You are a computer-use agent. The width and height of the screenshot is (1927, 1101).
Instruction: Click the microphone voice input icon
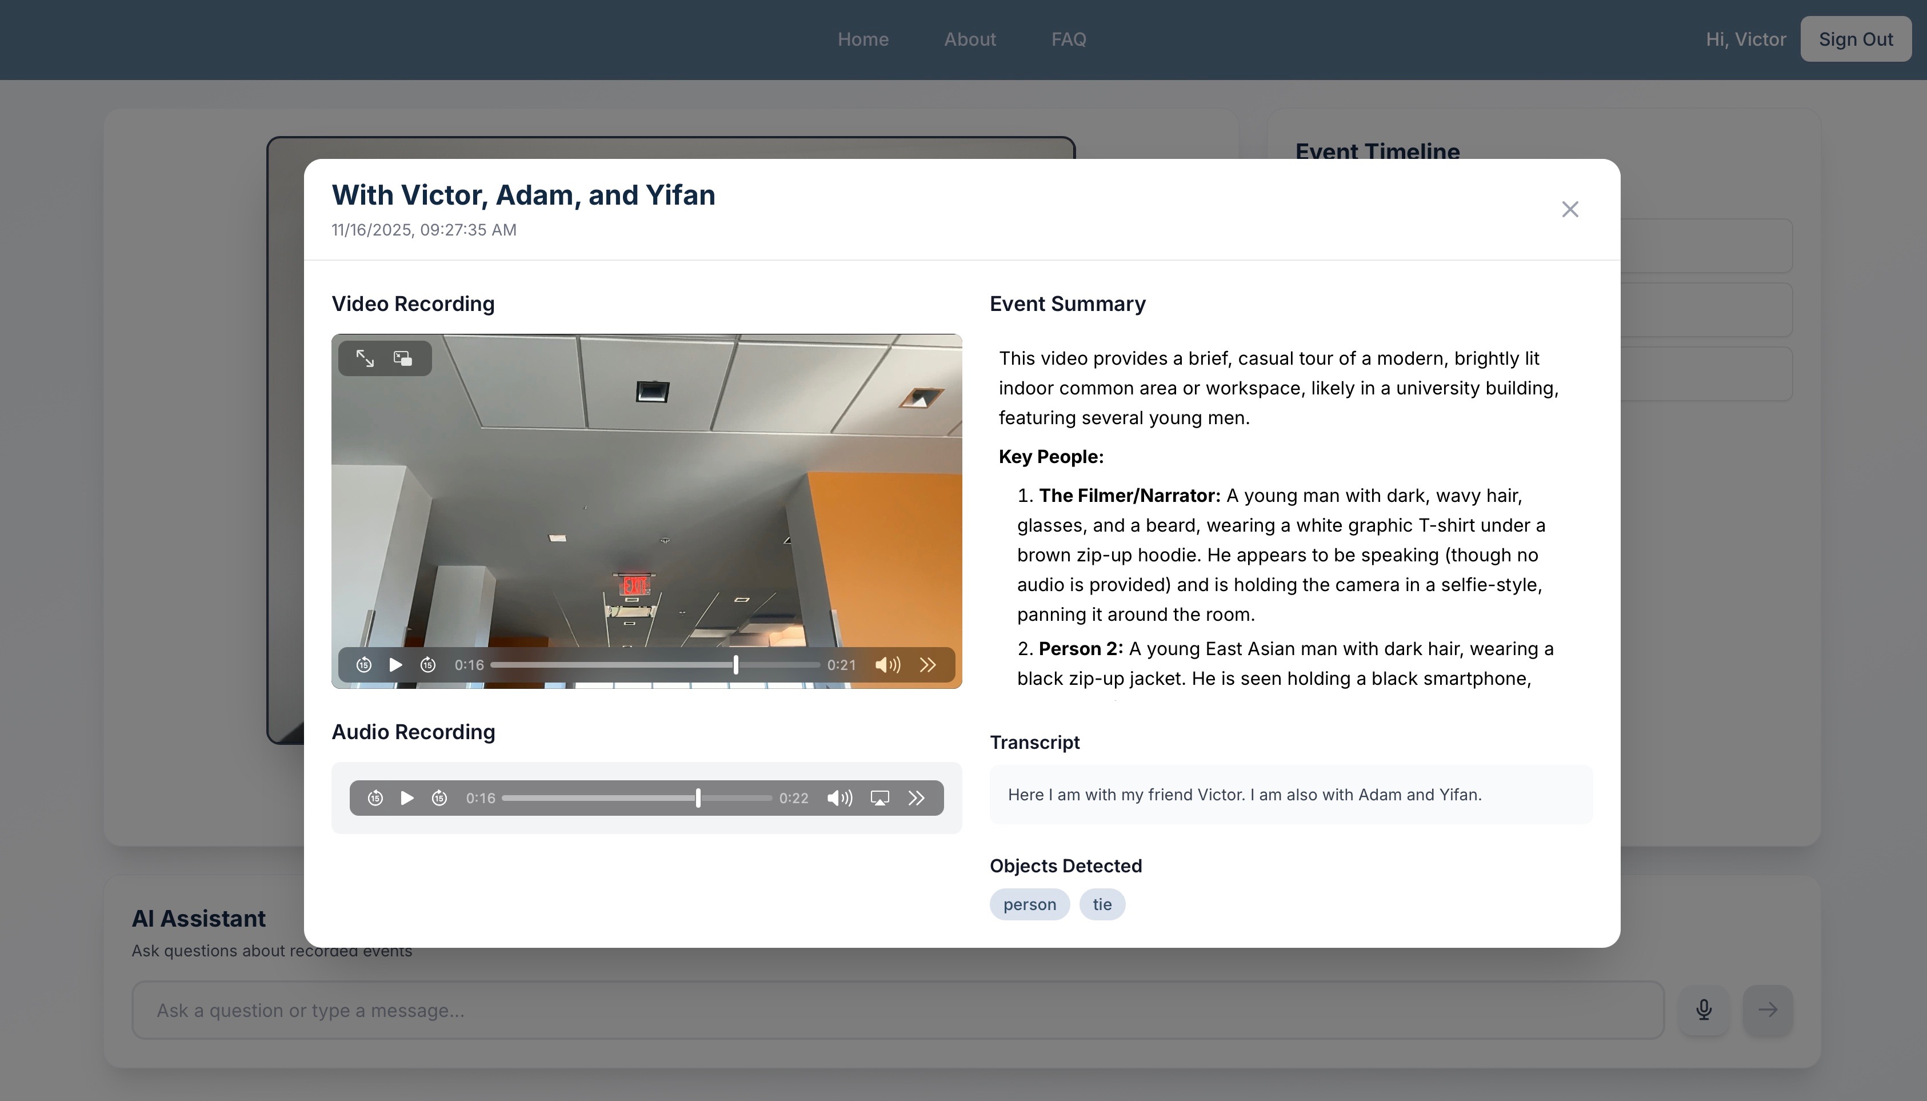coord(1704,1010)
